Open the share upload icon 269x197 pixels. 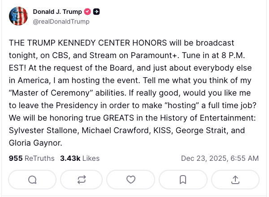click(235, 180)
